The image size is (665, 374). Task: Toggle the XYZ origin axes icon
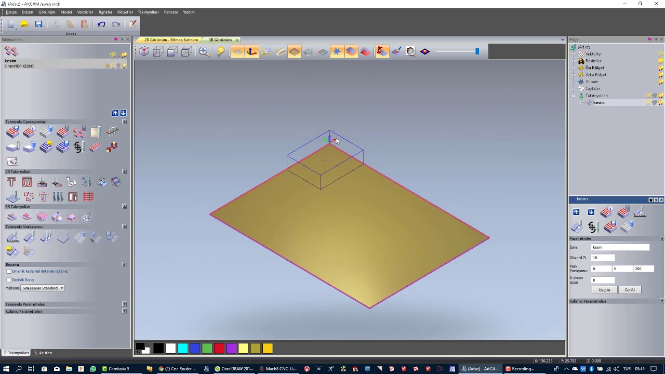pyautogui.click(x=251, y=51)
